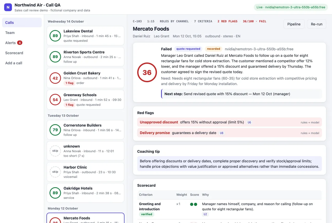Viewport: 332px width, 223px height.
Task: Re-run the call analysis
Action: (x=316, y=24)
